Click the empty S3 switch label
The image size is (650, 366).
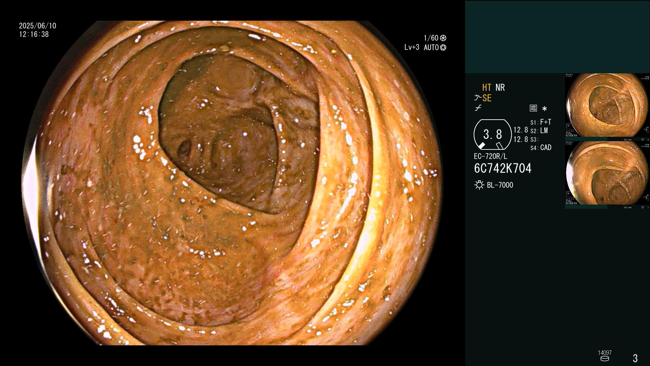tap(534, 140)
